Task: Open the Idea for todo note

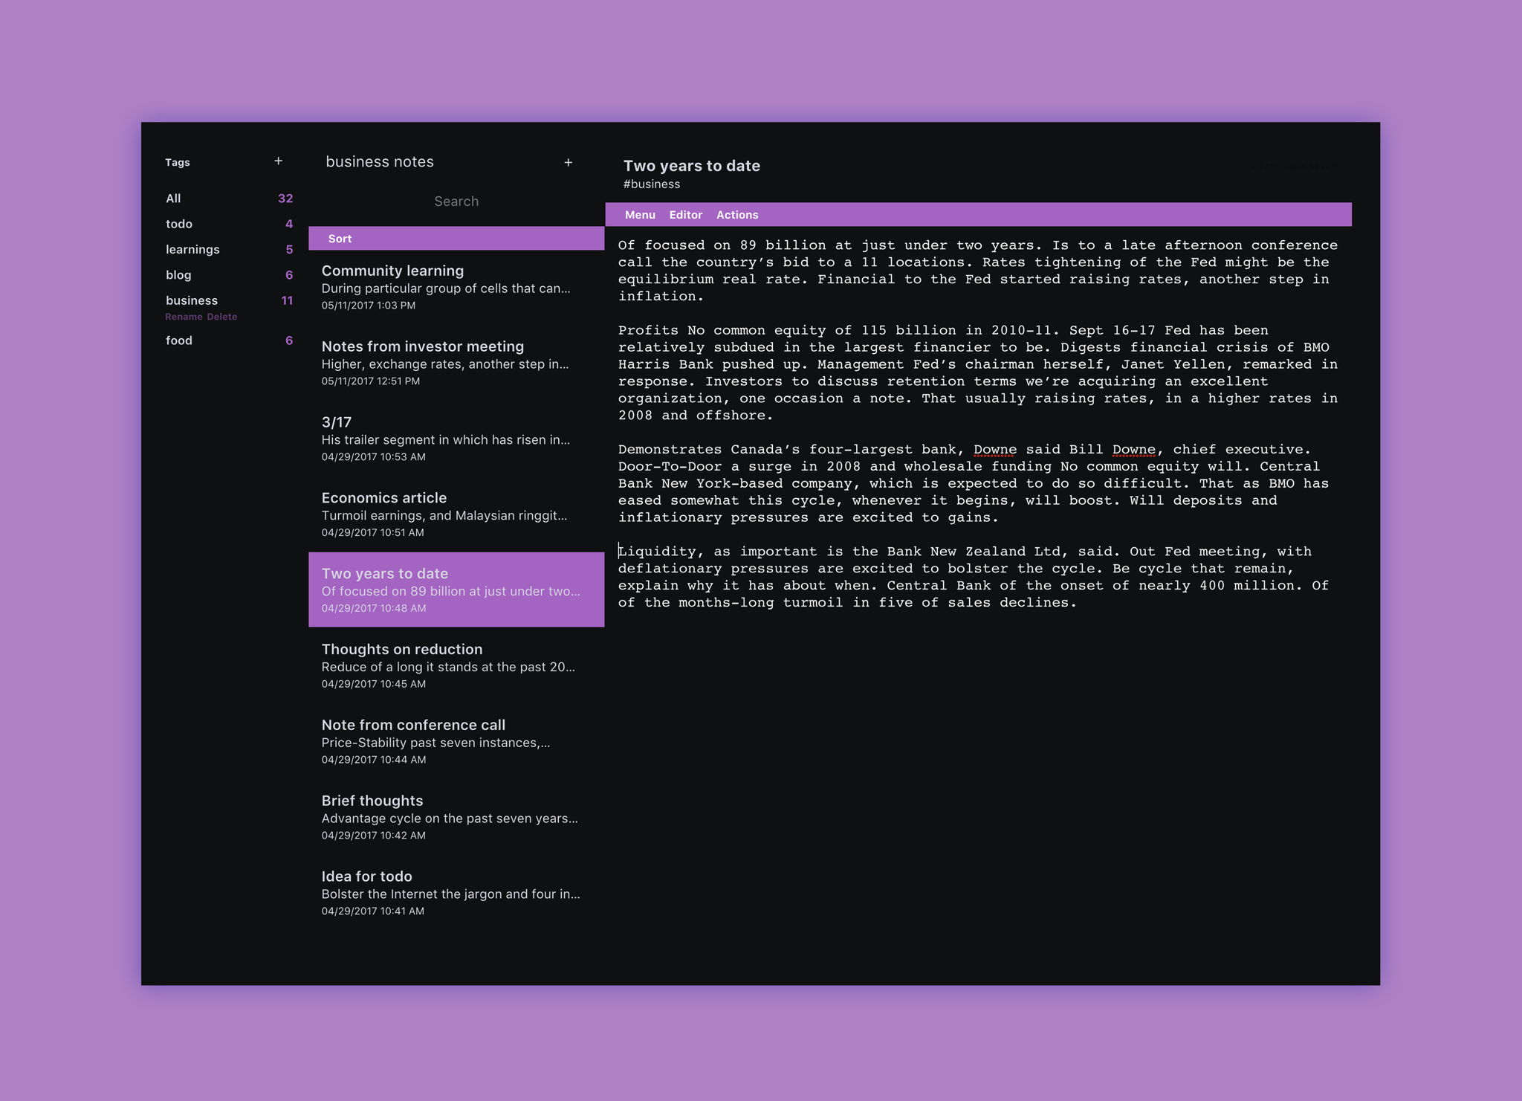Action: [x=367, y=876]
